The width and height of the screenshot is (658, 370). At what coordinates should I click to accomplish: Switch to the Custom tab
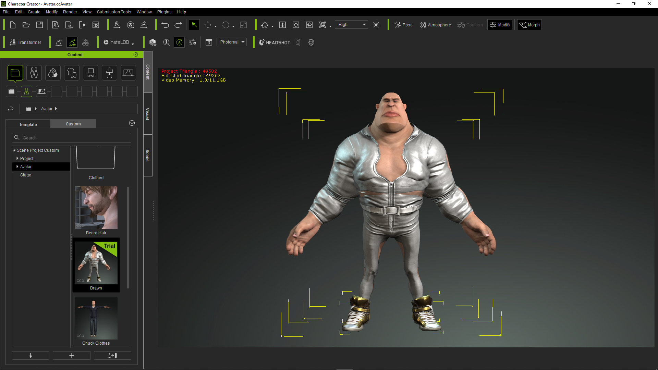coord(73,124)
